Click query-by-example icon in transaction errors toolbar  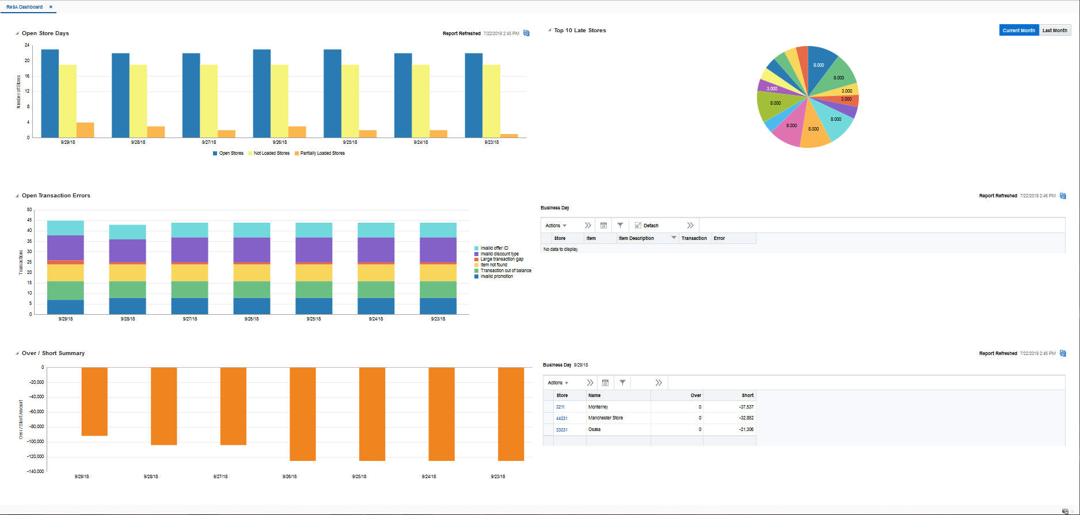[603, 226]
